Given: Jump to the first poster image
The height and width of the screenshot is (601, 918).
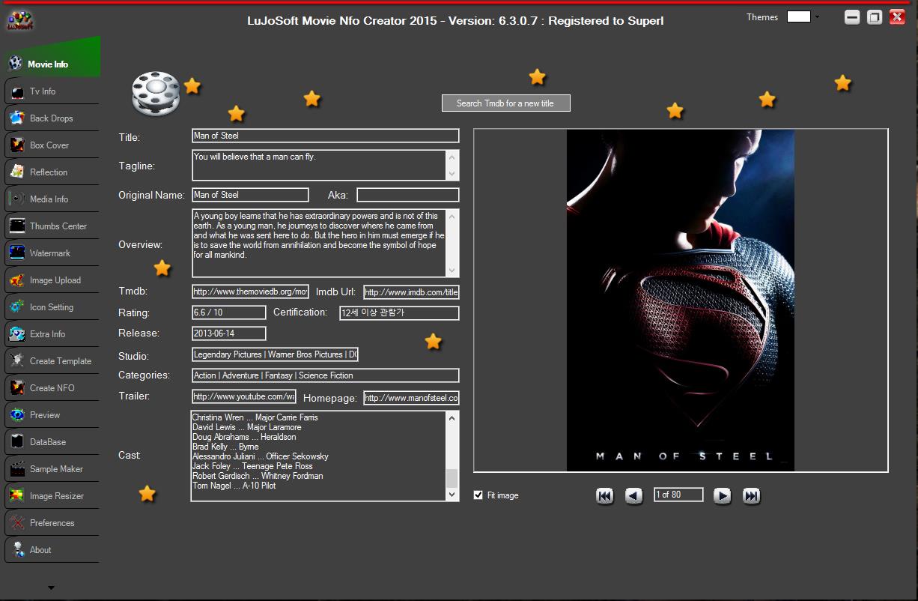Looking at the screenshot, I should pos(605,495).
